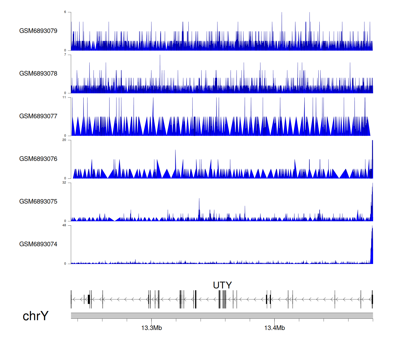Screen dimensions: 393x346
Task: Click the leftmost exon of the UTY gene
Action: tap(71, 299)
